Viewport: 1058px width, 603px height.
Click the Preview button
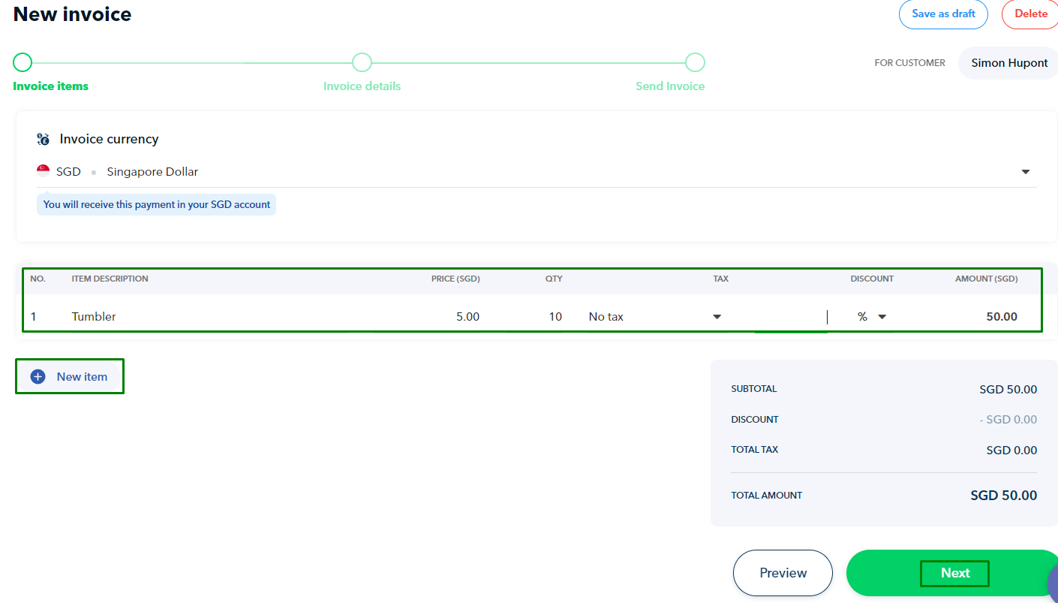tap(783, 573)
